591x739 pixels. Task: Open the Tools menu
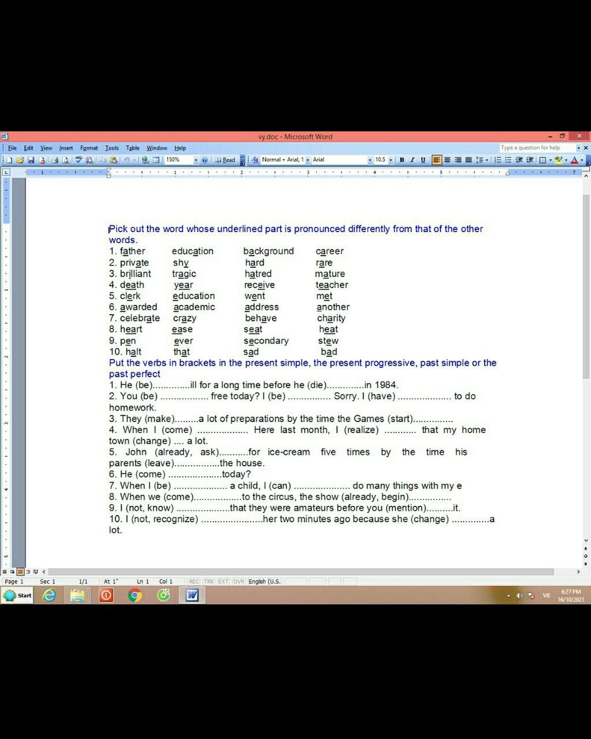click(x=112, y=148)
